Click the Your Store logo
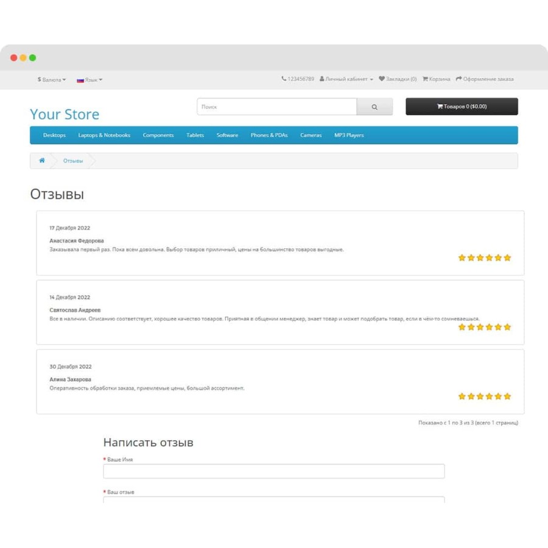Image resolution: width=548 pixels, height=548 pixels. tap(65, 114)
